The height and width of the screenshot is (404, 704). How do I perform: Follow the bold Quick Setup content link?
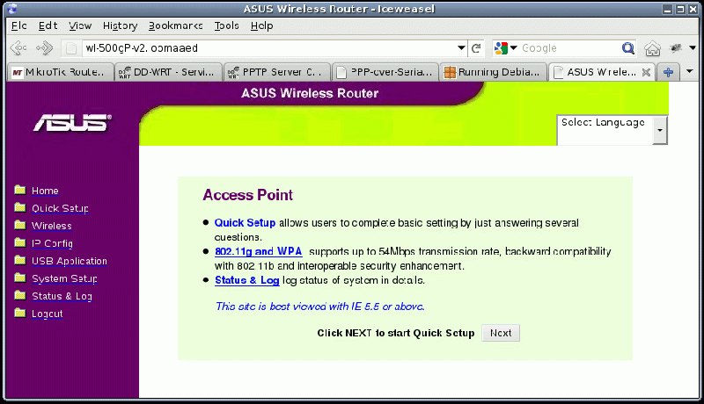pyautogui.click(x=245, y=222)
